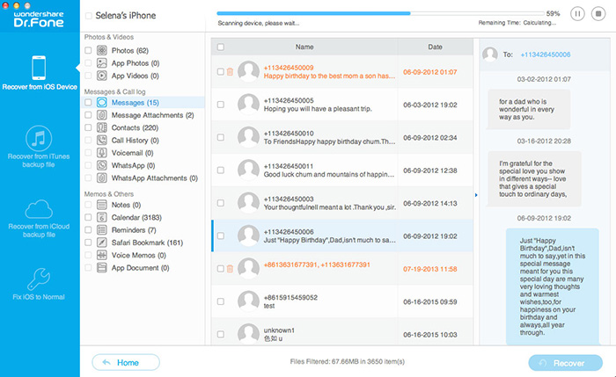This screenshot has width=616, height=377.
Task: Click the contact avatar beside To:
Action: [x=490, y=54]
